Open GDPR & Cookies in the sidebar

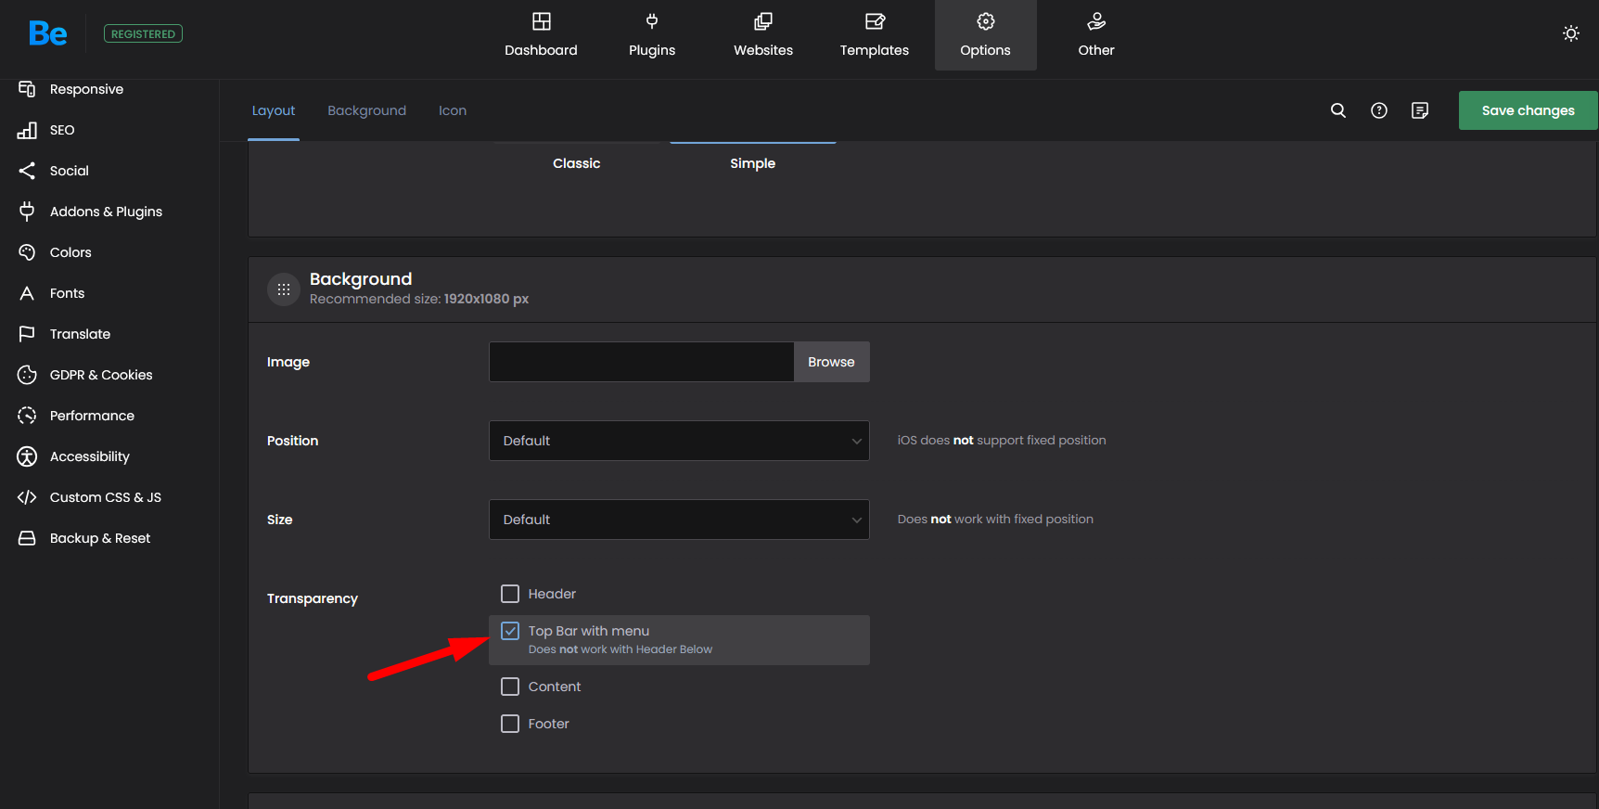[x=101, y=375]
